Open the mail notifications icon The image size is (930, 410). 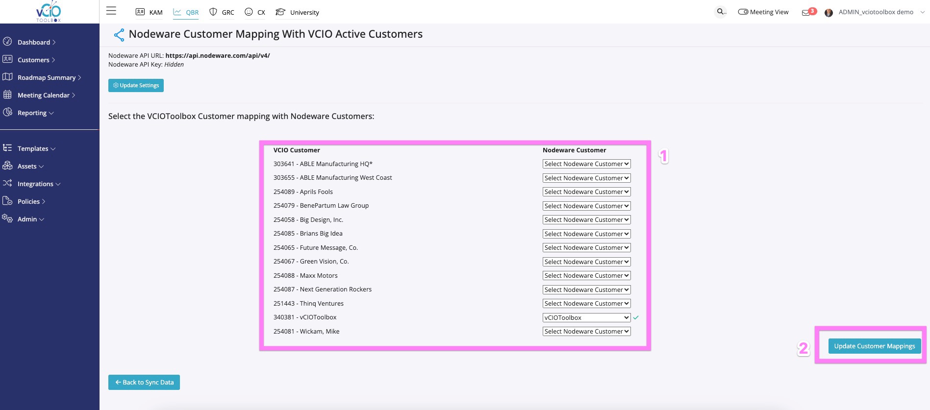pos(806,13)
